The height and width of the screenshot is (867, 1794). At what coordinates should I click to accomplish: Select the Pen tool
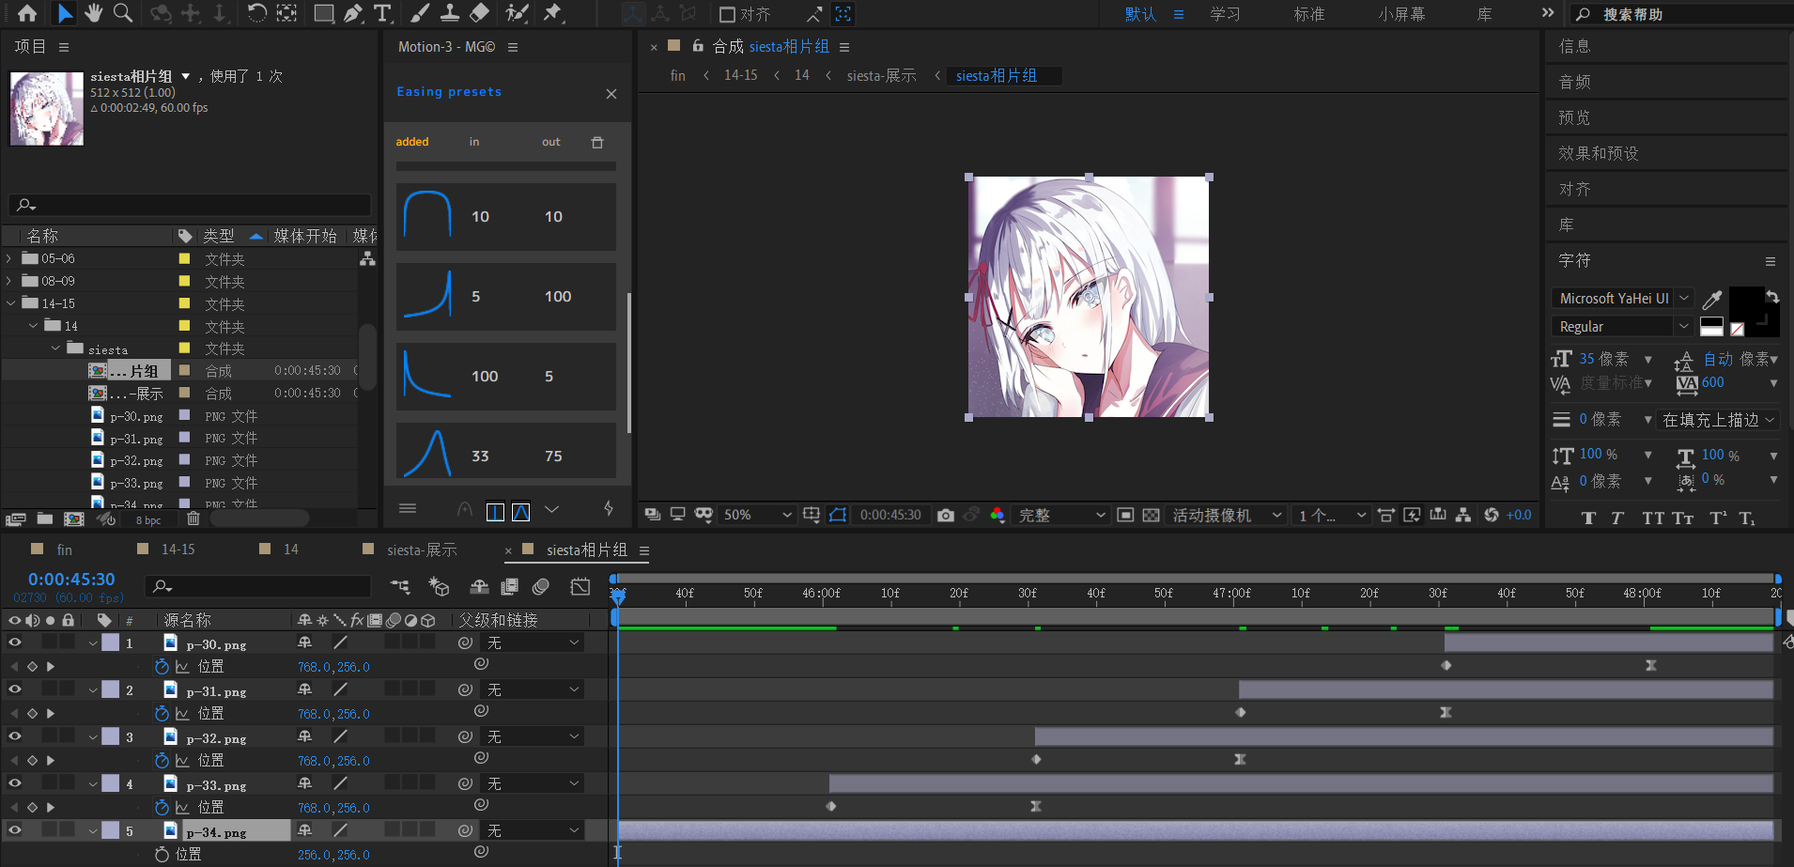352,13
